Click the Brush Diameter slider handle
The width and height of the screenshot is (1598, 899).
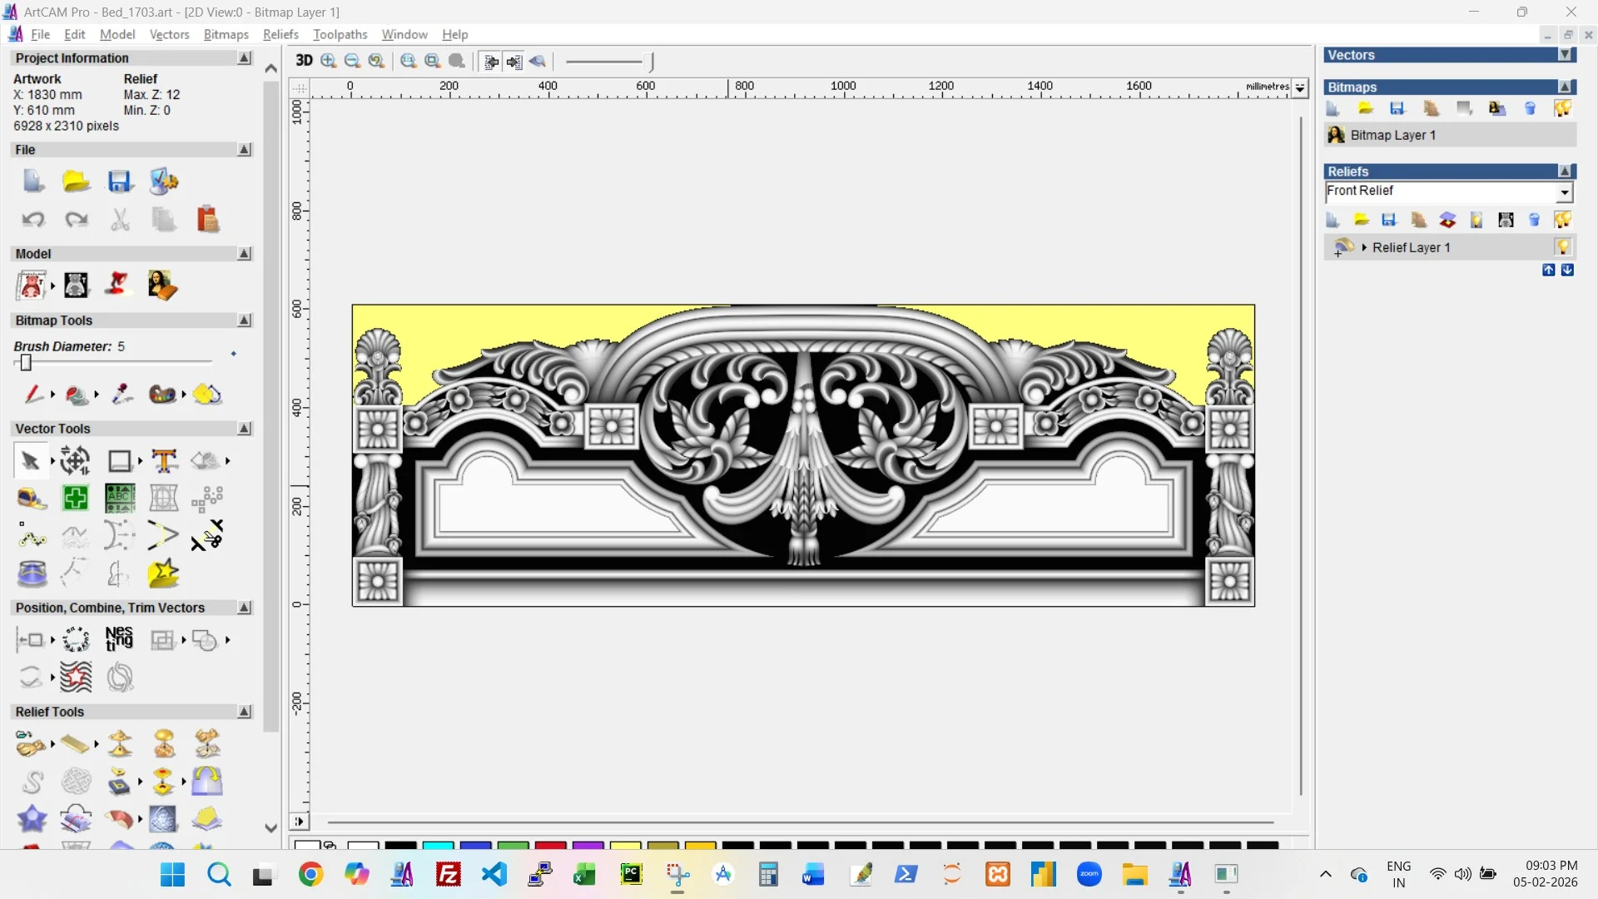click(x=26, y=363)
